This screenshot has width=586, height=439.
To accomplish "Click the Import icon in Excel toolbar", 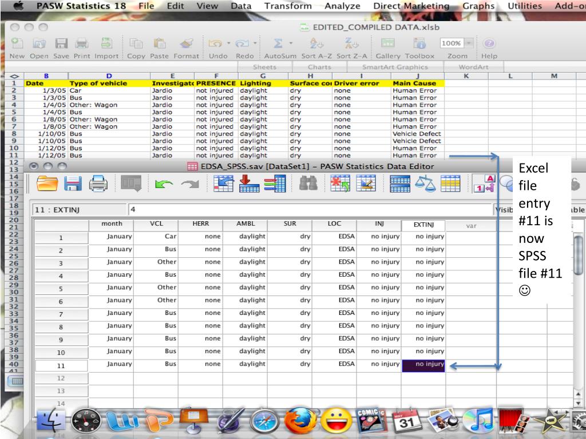I will pos(106,43).
